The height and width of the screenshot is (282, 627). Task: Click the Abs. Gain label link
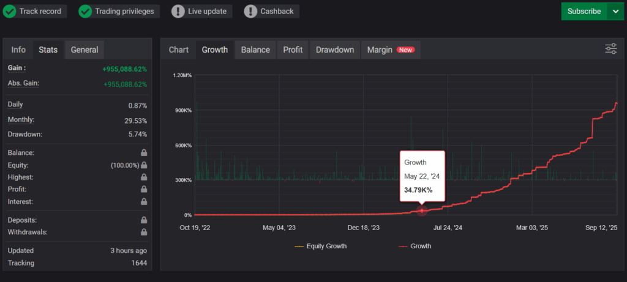[x=23, y=83]
